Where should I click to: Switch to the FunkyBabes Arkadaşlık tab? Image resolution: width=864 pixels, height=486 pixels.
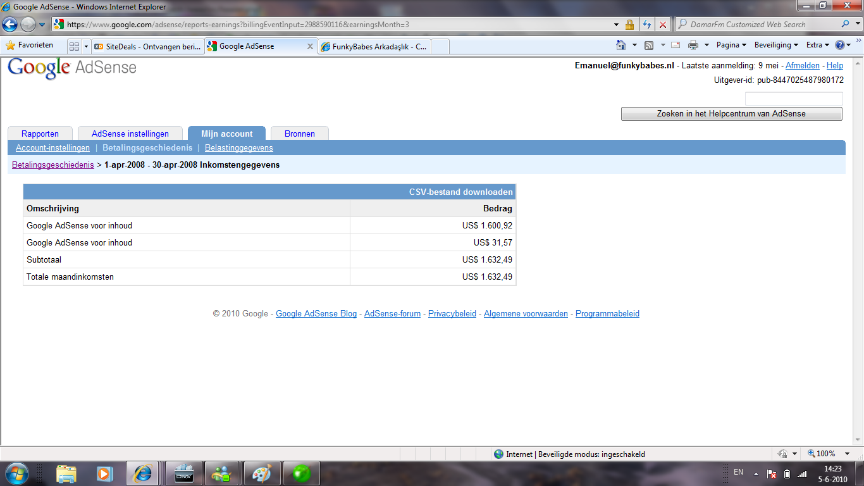pos(374,46)
